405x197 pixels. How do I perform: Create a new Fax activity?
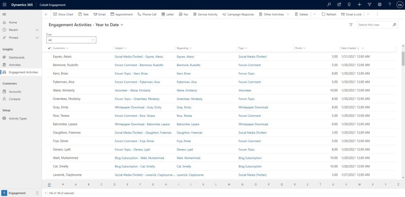(184, 15)
